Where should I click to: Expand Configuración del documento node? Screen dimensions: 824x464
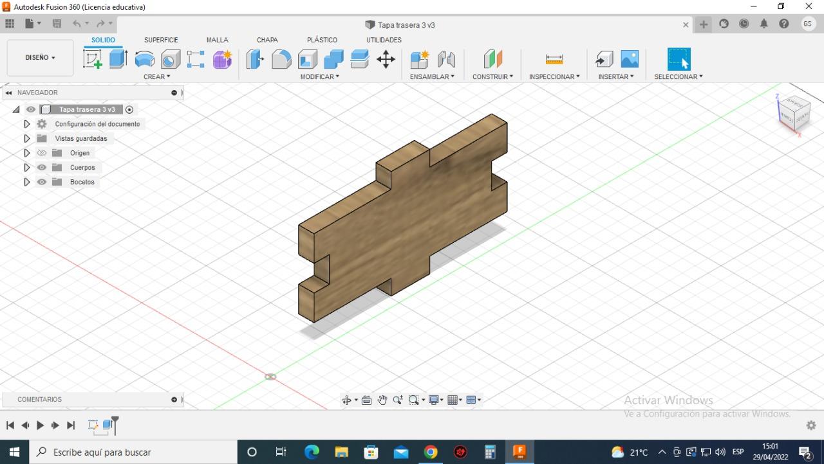point(26,124)
